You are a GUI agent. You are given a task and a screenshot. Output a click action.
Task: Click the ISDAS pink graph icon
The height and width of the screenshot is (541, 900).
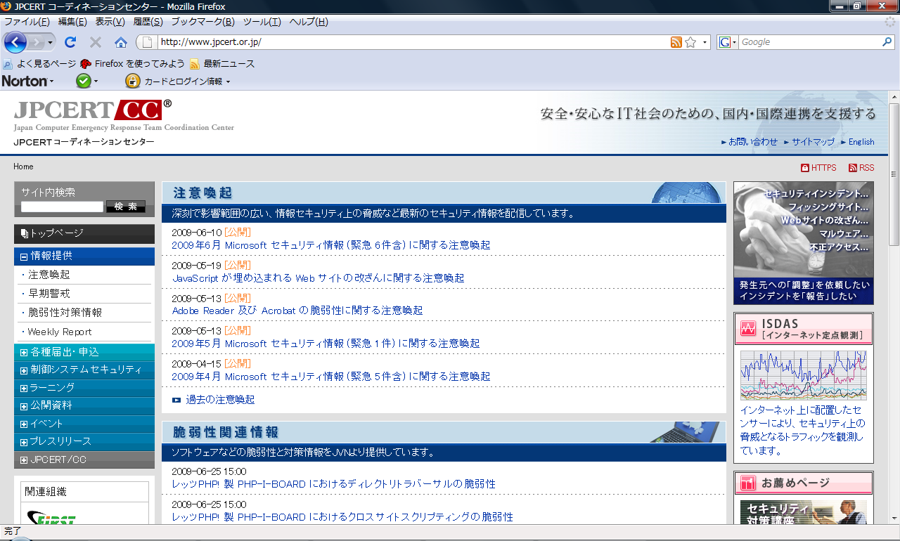coord(747,328)
